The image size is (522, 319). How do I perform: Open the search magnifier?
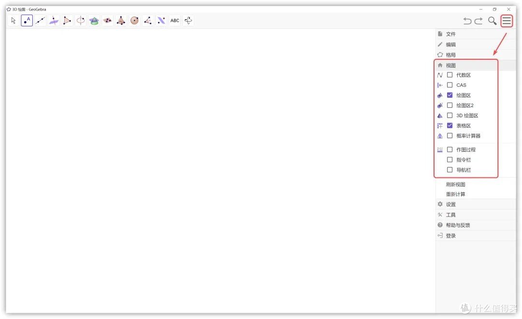point(493,21)
